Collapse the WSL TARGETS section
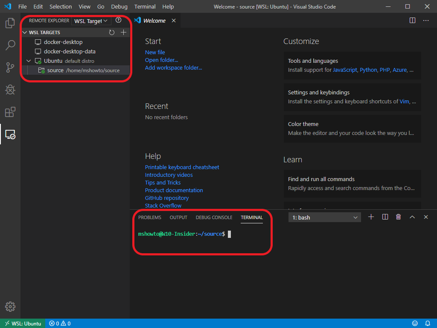This screenshot has width=437, height=328. coord(25,32)
